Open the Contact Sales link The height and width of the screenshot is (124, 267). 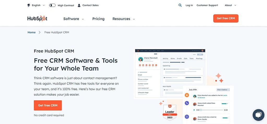pos(90,5)
